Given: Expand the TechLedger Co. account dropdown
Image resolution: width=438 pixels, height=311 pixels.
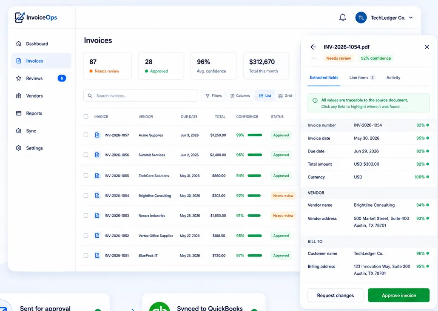Looking at the screenshot, I should 411,17.
